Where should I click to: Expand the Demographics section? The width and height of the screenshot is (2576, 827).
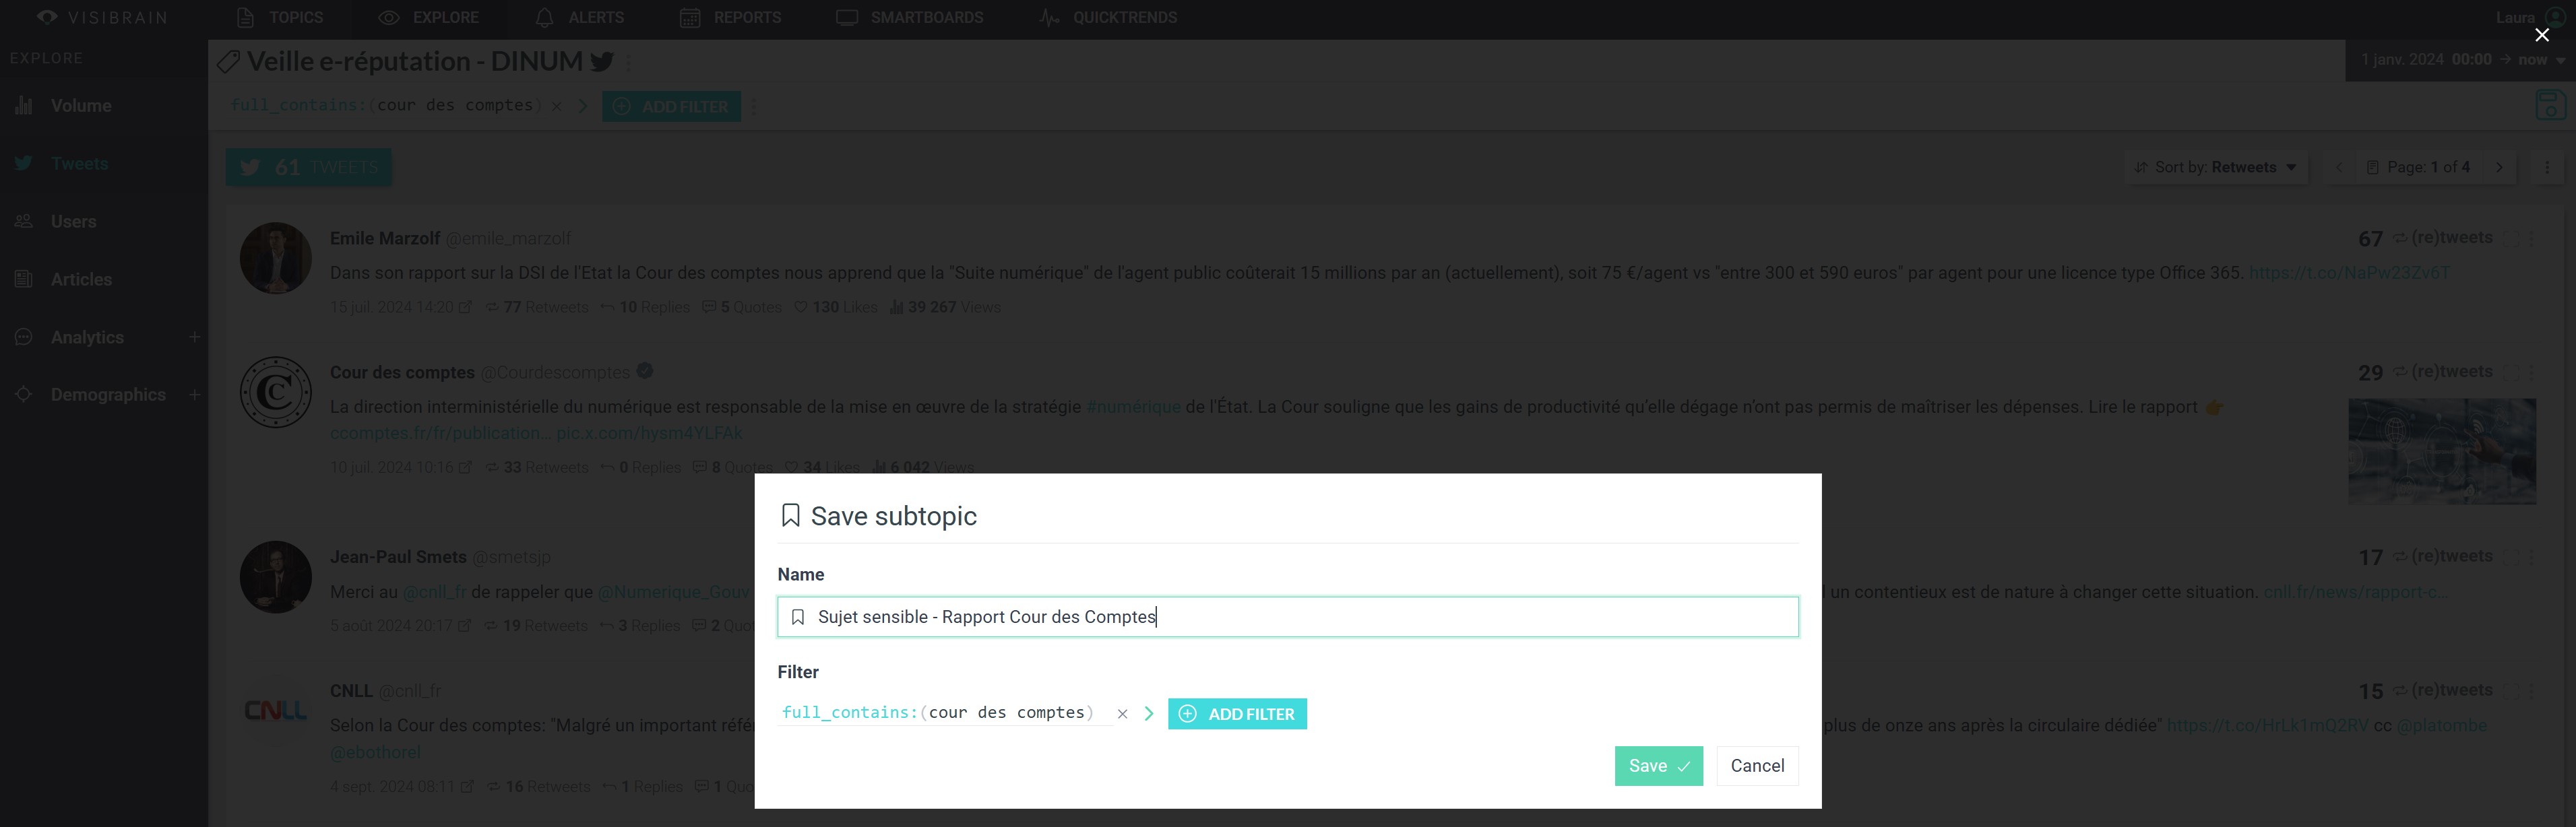tap(194, 395)
